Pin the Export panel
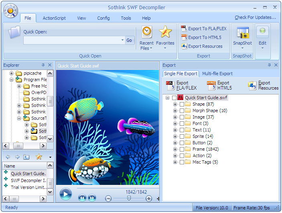Image resolution: width=282 pixels, height=213 pixels. tap(269, 65)
